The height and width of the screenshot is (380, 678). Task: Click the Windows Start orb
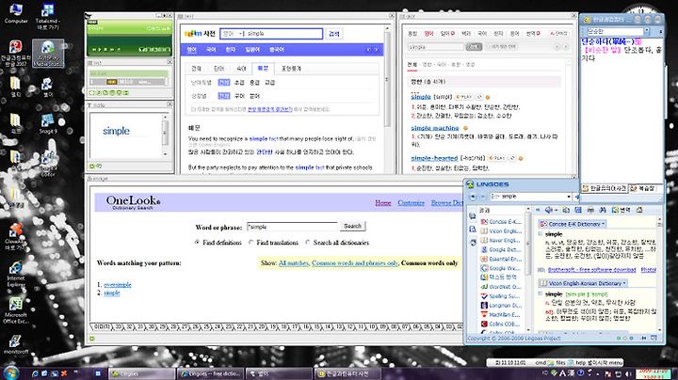pyautogui.click(x=10, y=372)
